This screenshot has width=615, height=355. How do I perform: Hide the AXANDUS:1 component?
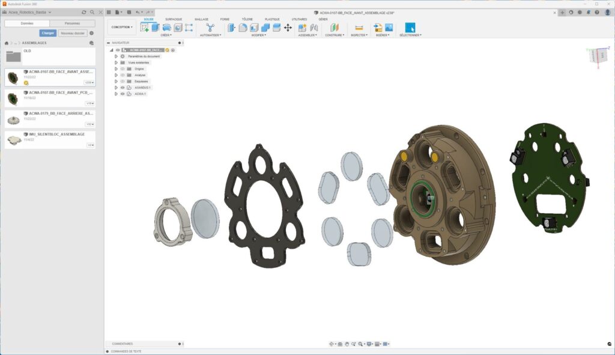123,87
